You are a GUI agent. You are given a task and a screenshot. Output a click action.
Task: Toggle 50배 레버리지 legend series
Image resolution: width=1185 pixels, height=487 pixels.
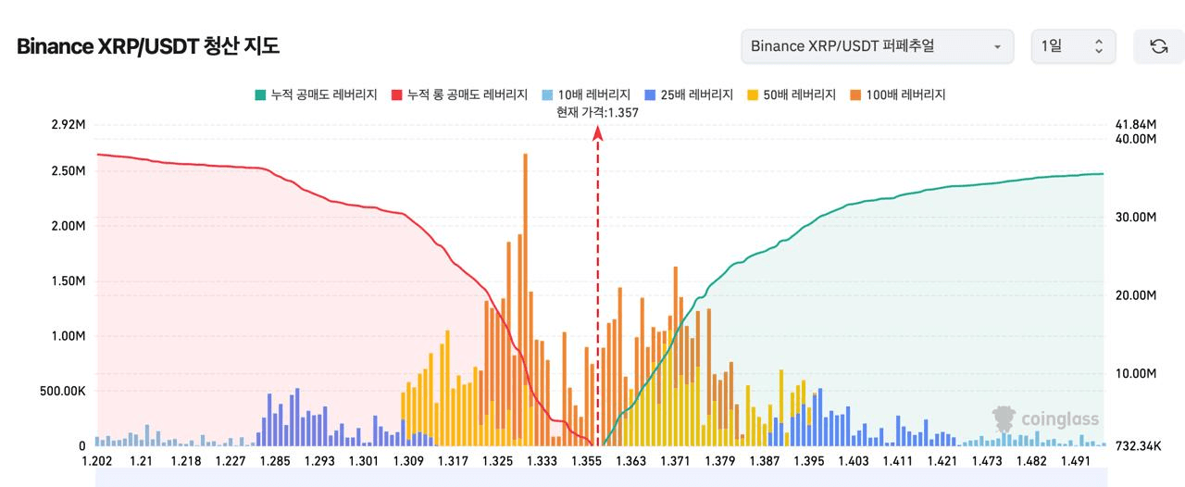coord(791,94)
